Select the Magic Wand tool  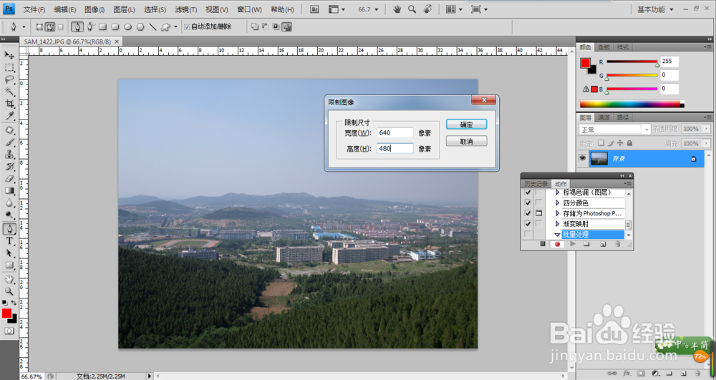click(x=9, y=92)
